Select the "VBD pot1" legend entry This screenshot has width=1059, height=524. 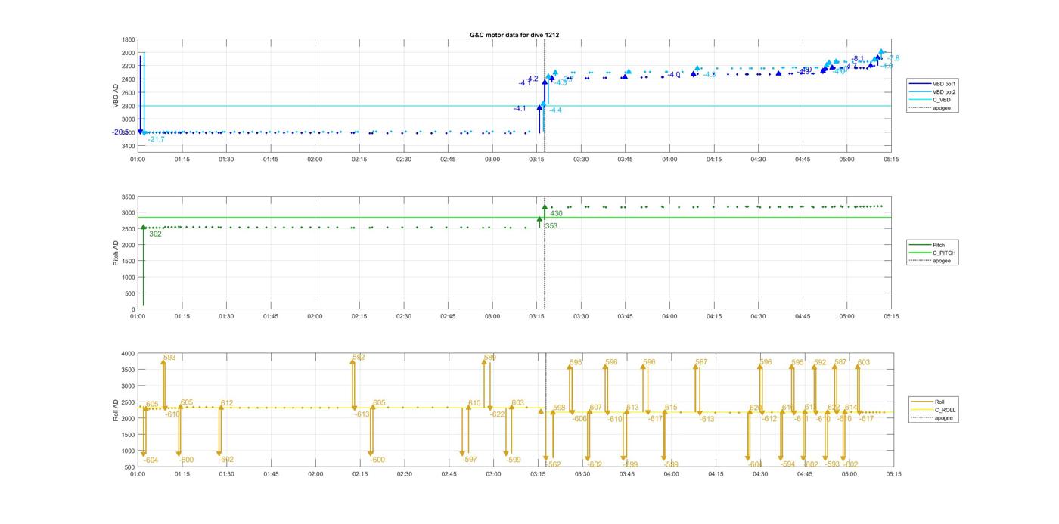[943, 83]
